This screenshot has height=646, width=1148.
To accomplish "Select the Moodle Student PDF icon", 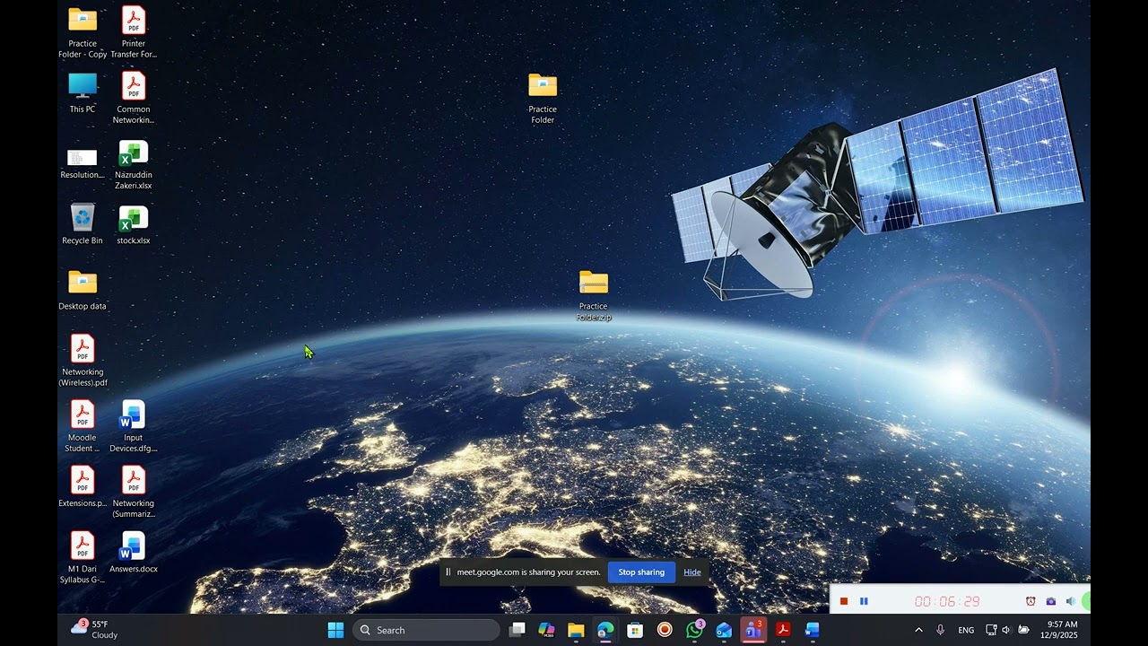I will [x=83, y=426].
